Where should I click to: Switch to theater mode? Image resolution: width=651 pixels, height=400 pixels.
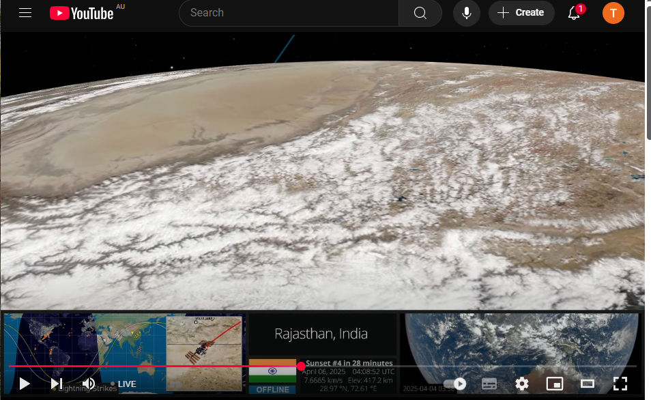pyautogui.click(x=588, y=384)
